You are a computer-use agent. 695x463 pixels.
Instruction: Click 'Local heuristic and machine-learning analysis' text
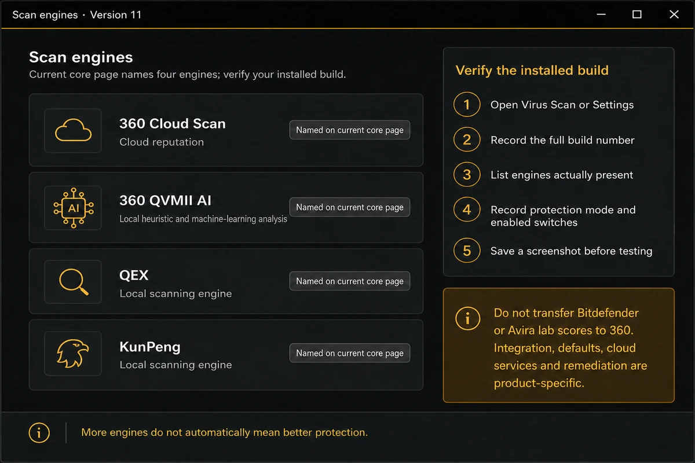tap(203, 219)
